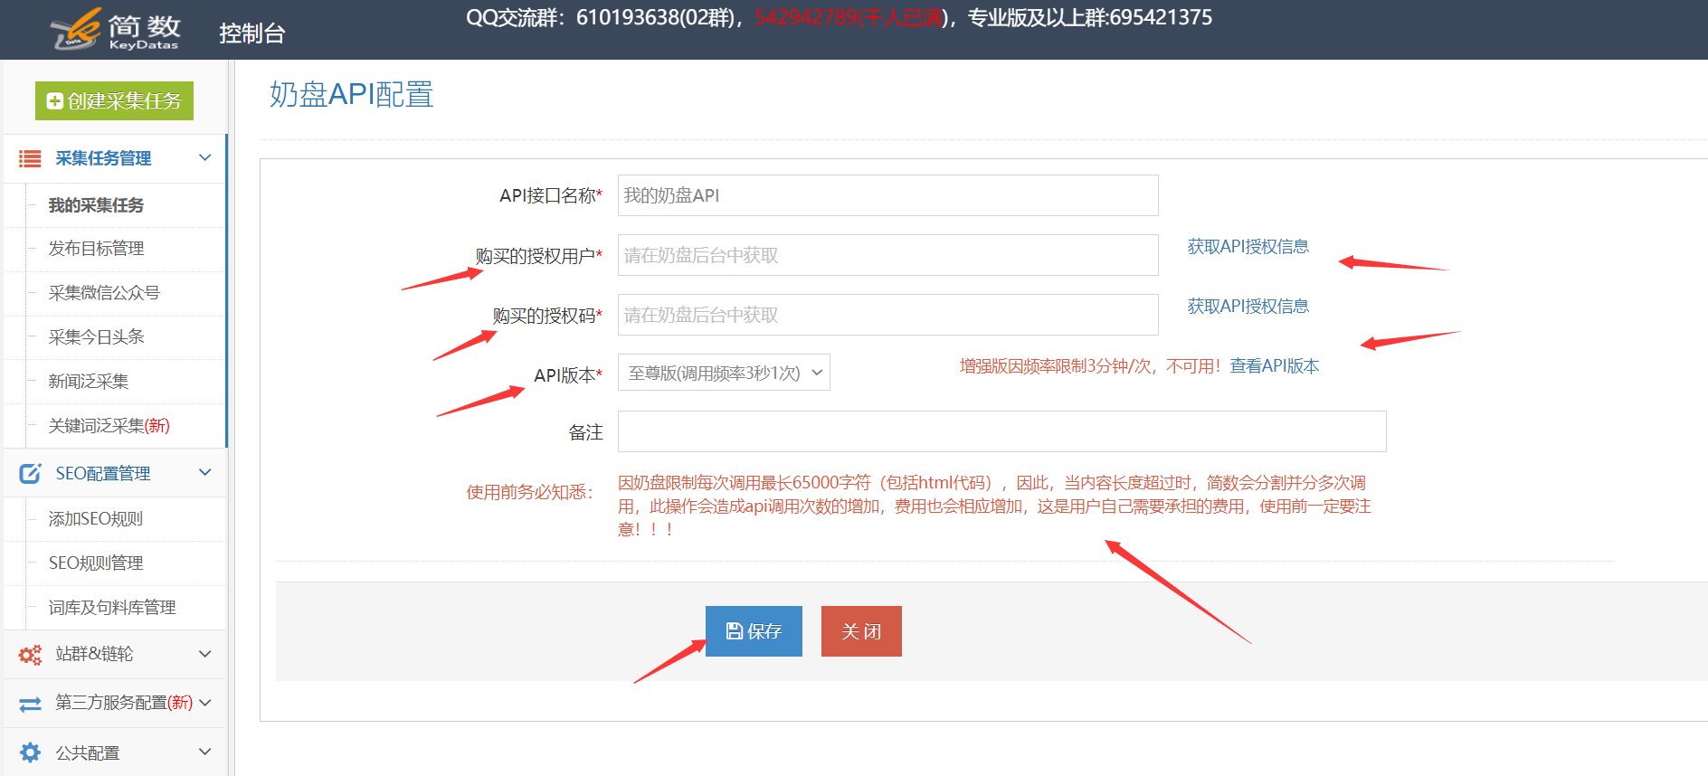Click the 使用前务必知悉 label

click(x=530, y=492)
